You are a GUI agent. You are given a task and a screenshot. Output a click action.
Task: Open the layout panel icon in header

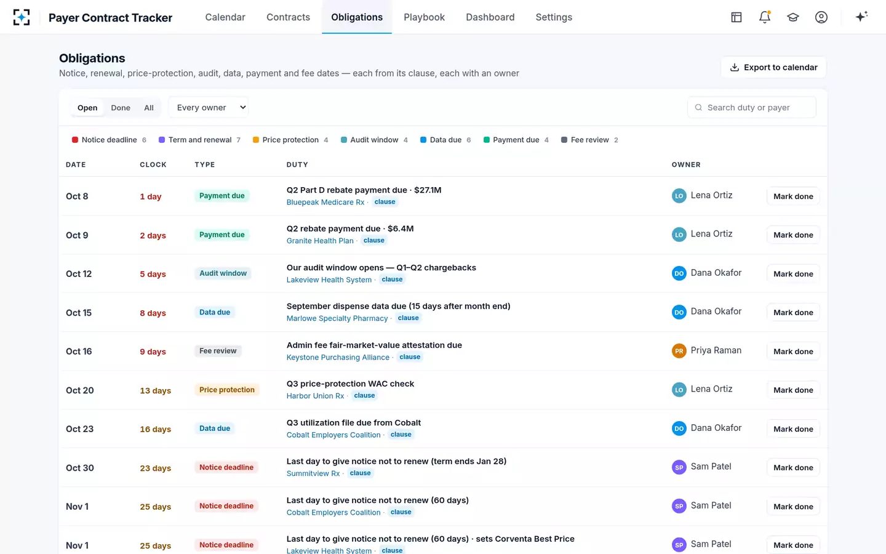(x=736, y=17)
